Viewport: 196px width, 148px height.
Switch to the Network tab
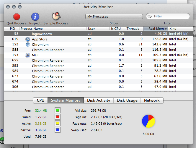152,101
